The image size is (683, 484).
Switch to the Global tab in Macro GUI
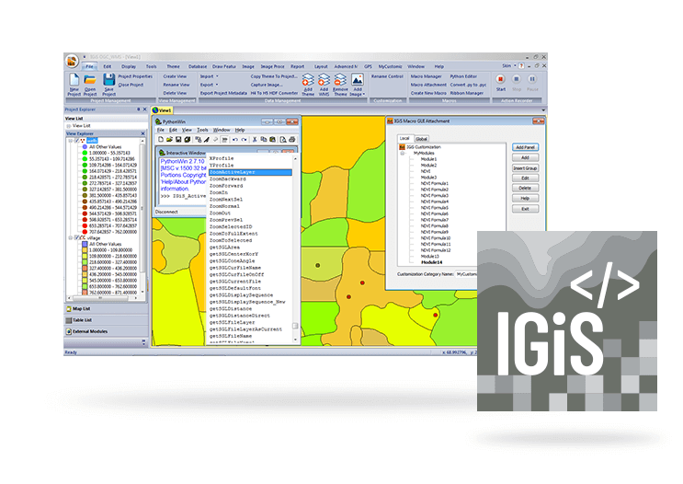(x=421, y=139)
